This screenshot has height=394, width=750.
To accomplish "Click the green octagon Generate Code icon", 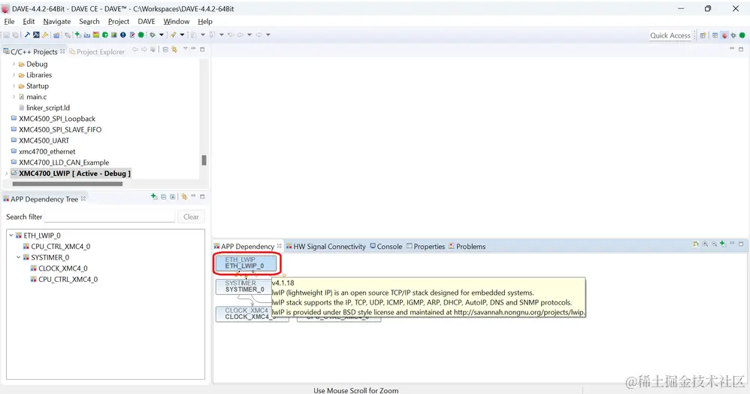I will 141,35.
